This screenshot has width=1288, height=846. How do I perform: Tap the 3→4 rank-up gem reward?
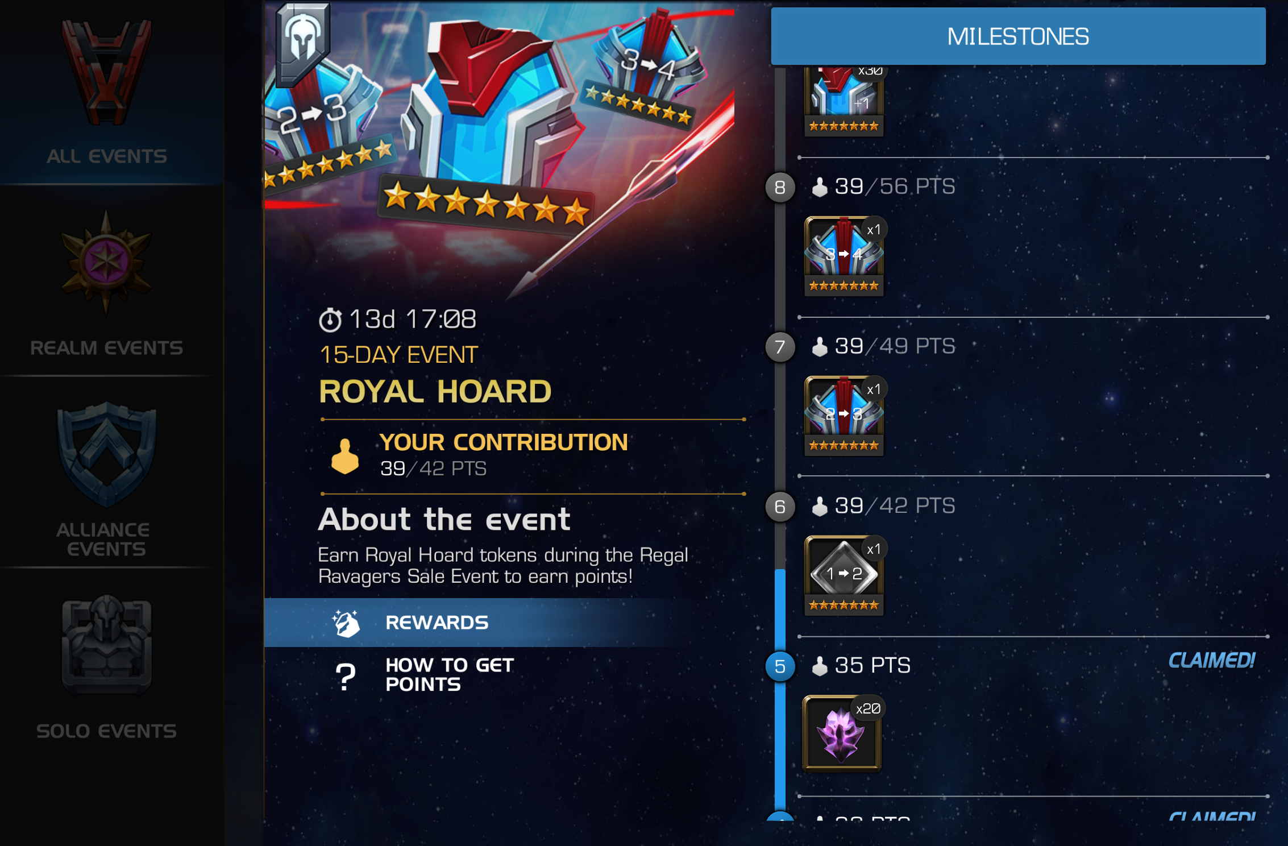click(844, 256)
